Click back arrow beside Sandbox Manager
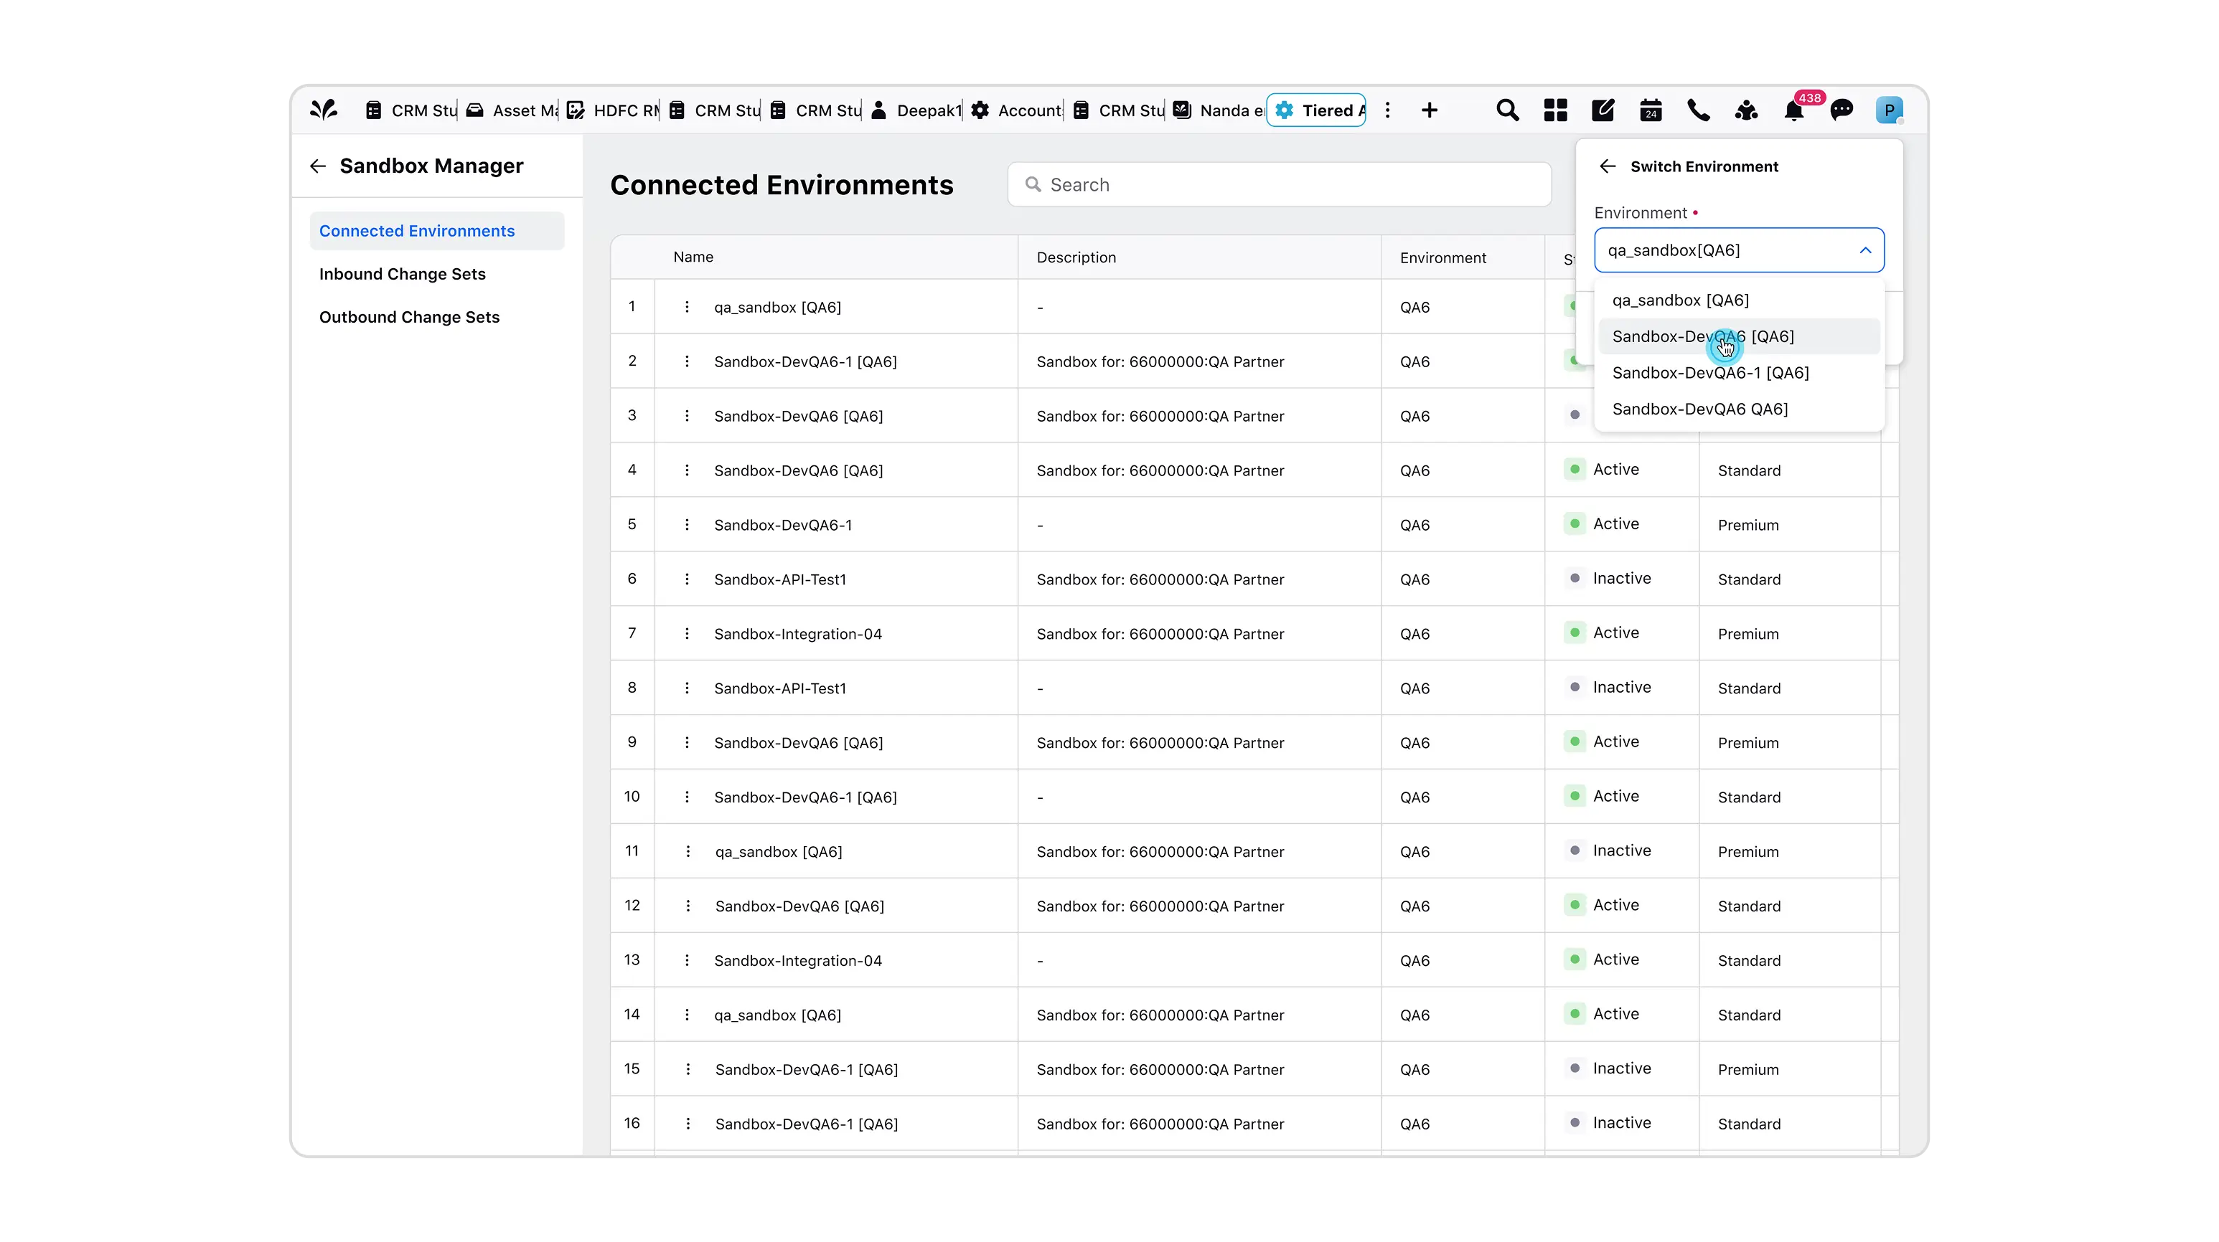2219x1242 pixels. pos(318,166)
